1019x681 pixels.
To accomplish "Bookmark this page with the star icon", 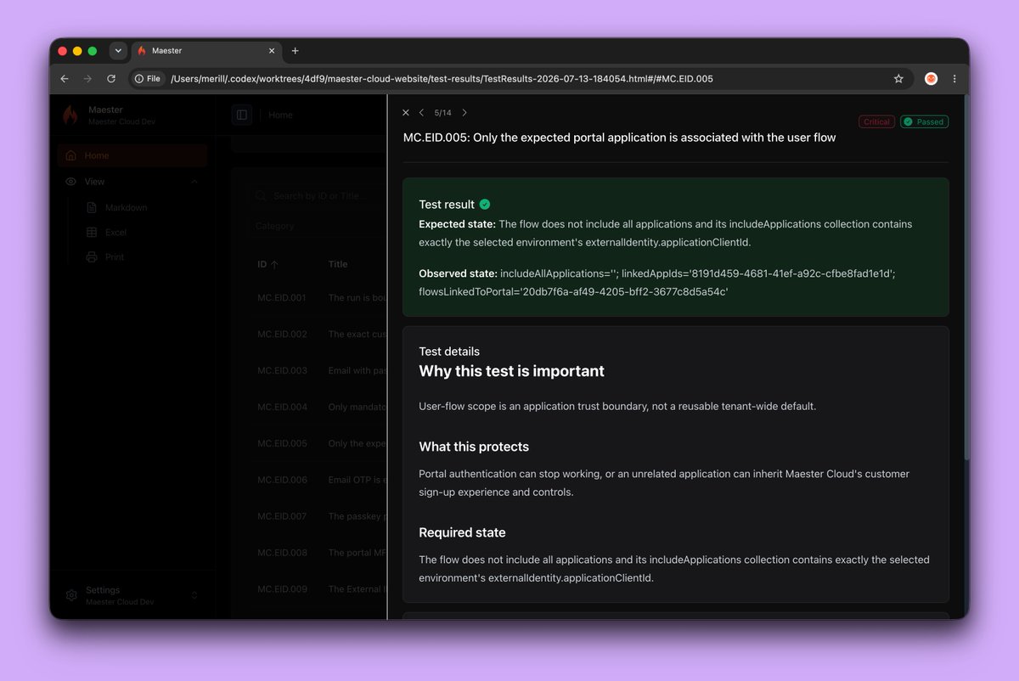I will 898,79.
